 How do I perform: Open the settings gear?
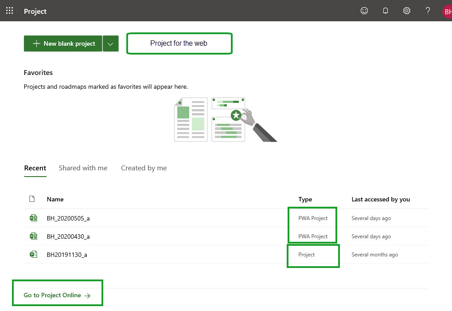(406, 11)
